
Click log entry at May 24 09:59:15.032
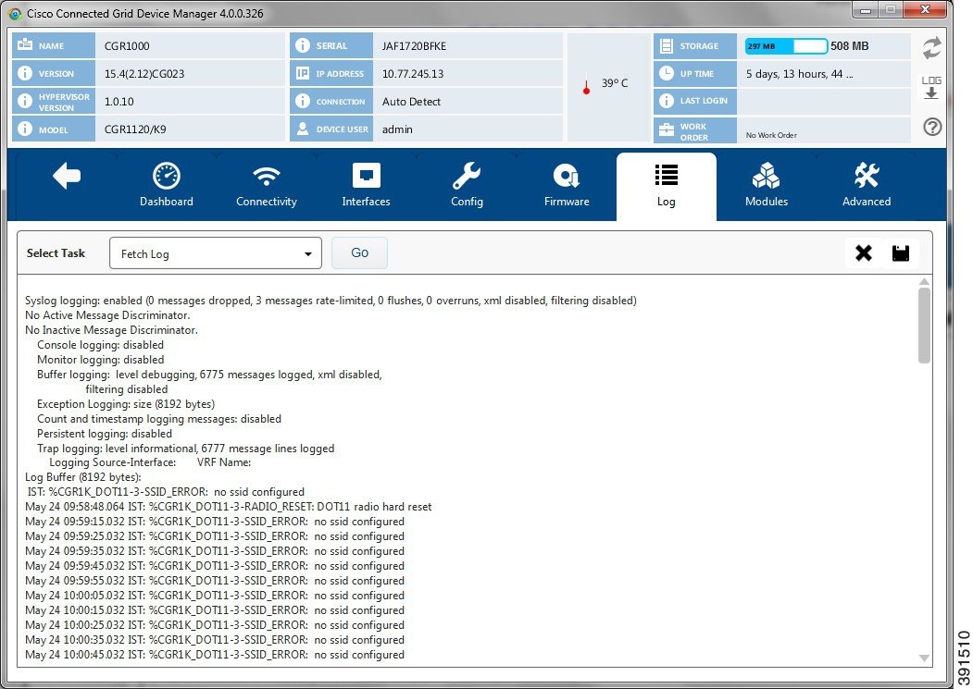pyautogui.click(x=215, y=522)
